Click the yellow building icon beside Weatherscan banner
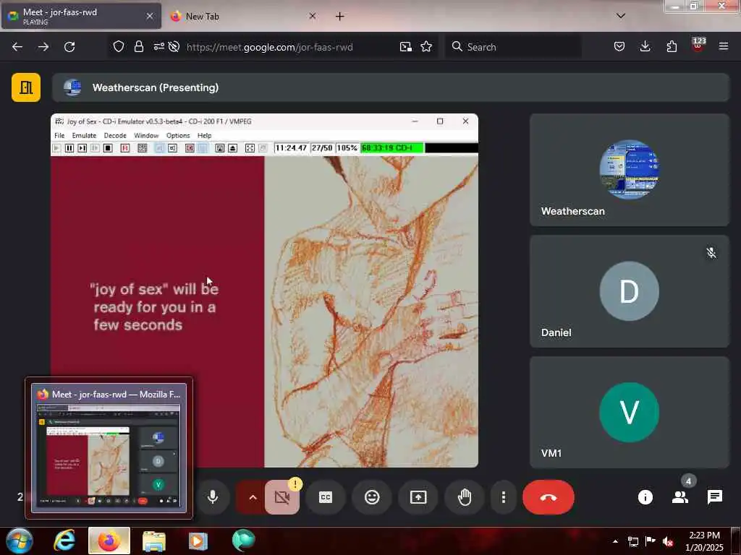 coord(26,87)
